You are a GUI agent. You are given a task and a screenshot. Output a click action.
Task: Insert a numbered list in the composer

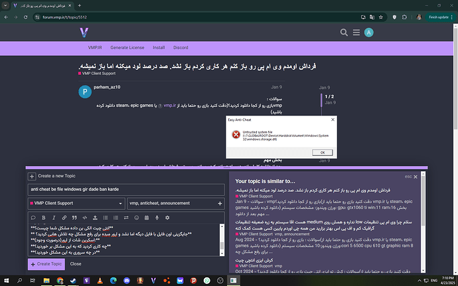click(115, 218)
